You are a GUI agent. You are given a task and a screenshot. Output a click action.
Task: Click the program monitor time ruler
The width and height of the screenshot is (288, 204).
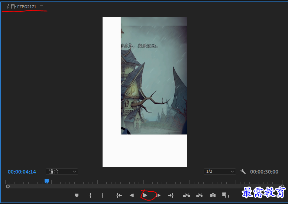144,182
